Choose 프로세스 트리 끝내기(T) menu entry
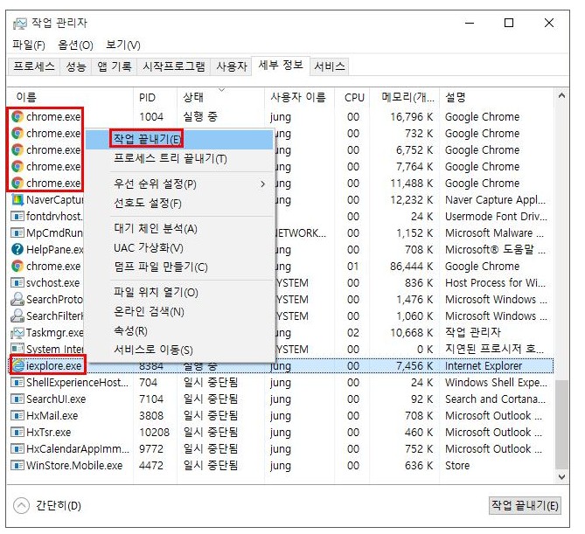Viewport: 585px width, 534px height. point(170,159)
